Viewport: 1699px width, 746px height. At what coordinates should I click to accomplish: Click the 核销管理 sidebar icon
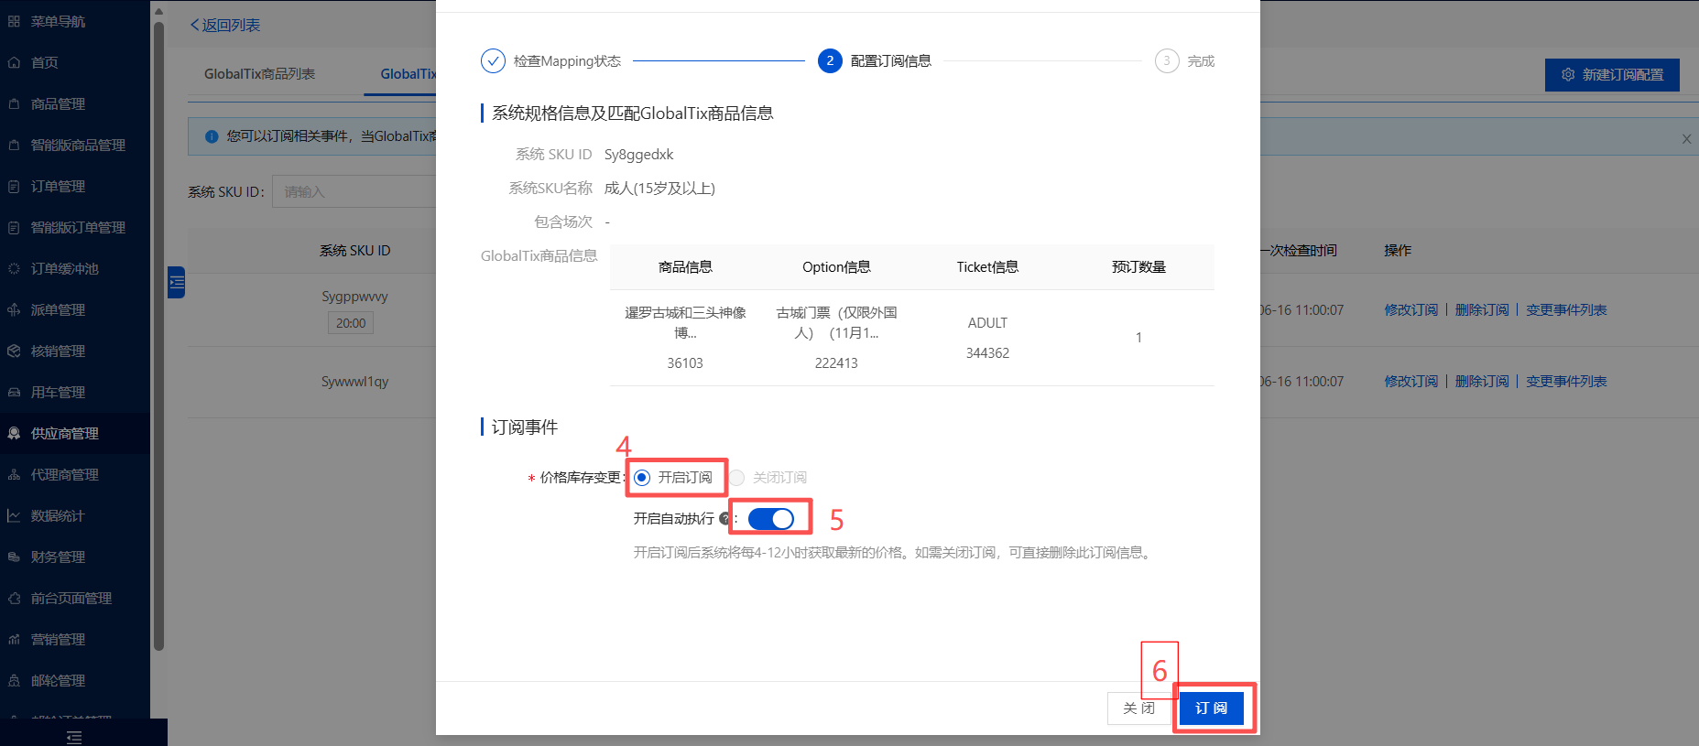14,351
